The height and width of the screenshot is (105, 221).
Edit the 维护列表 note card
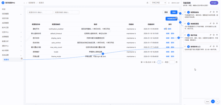[x=211, y=35]
